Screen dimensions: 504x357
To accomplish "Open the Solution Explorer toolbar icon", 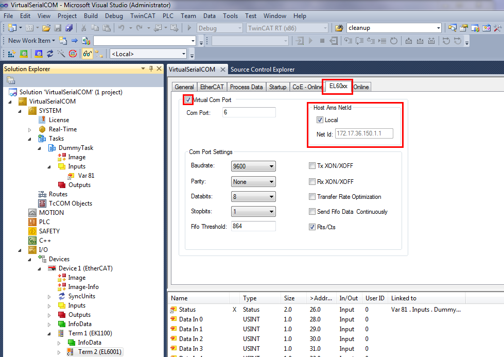I will click(x=452, y=28).
